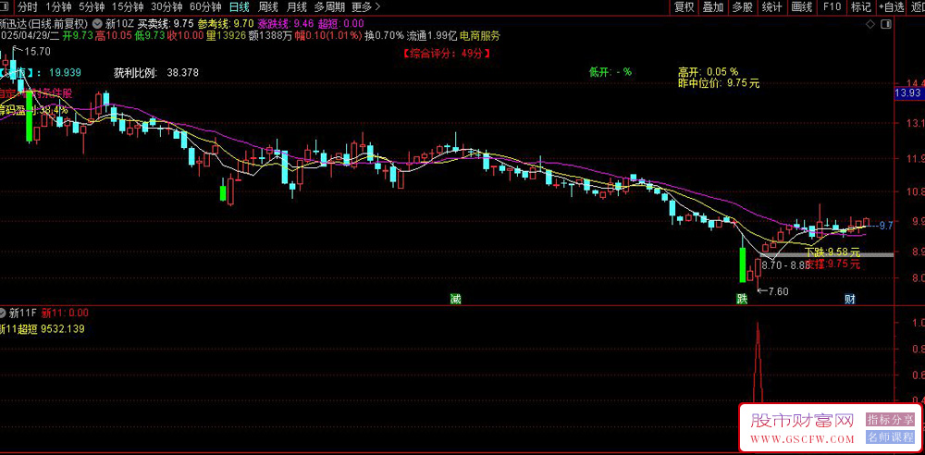The width and height of the screenshot is (925, 455).
Task: Click the green 低开: - % label
Action: tap(610, 71)
